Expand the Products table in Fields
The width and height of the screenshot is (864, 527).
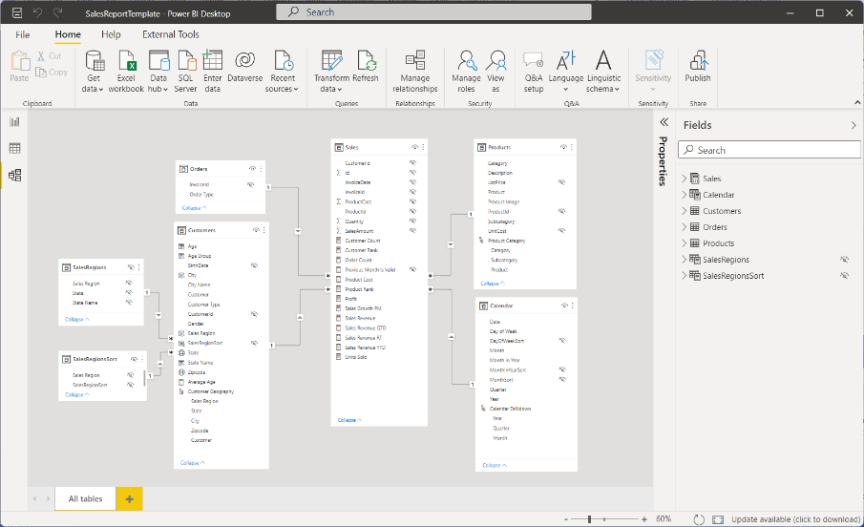point(685,242)
